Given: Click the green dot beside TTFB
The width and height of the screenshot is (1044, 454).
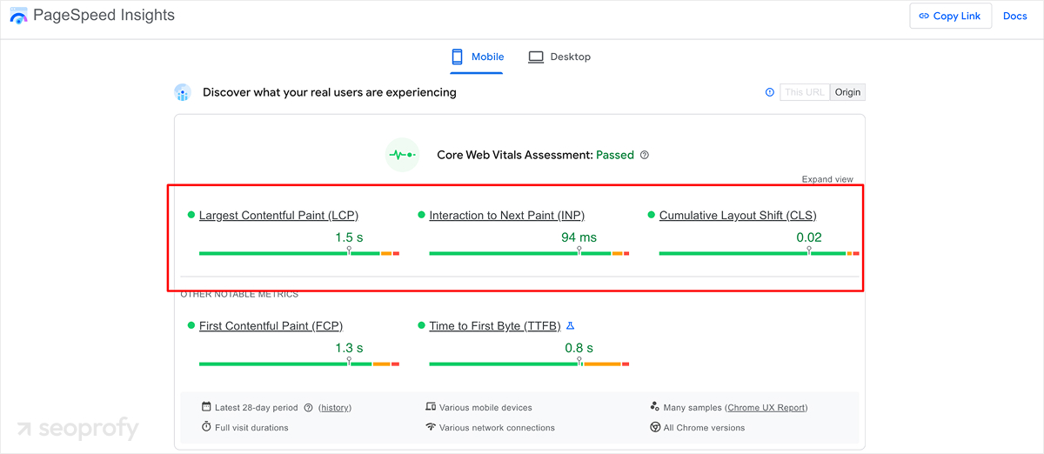Looking at the screenshot, I should [421, 325].
